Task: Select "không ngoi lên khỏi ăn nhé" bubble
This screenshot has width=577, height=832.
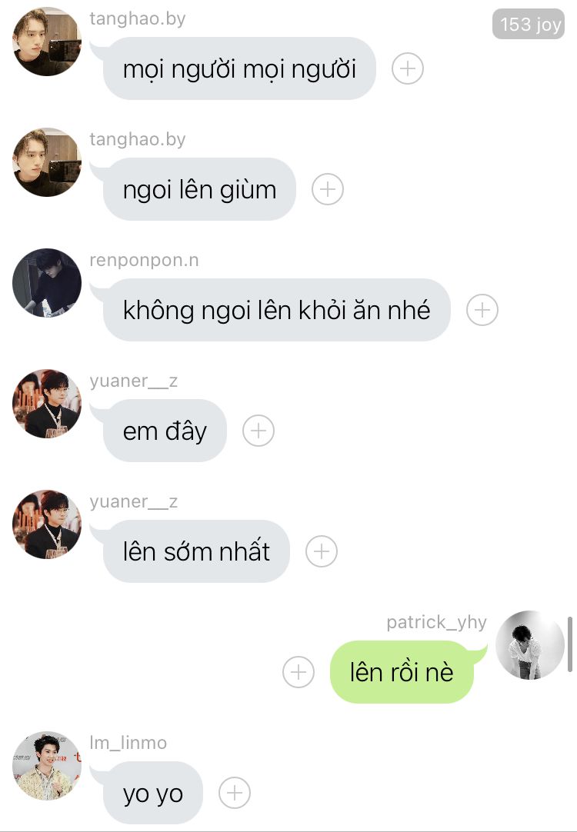Action: pyautogui.click(x=276, y=310)
